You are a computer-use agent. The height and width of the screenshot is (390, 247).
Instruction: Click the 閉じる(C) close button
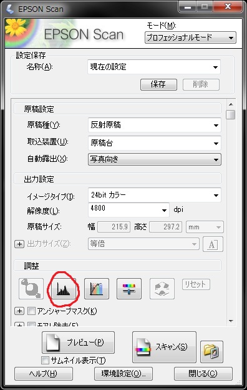tap(203, 374)
